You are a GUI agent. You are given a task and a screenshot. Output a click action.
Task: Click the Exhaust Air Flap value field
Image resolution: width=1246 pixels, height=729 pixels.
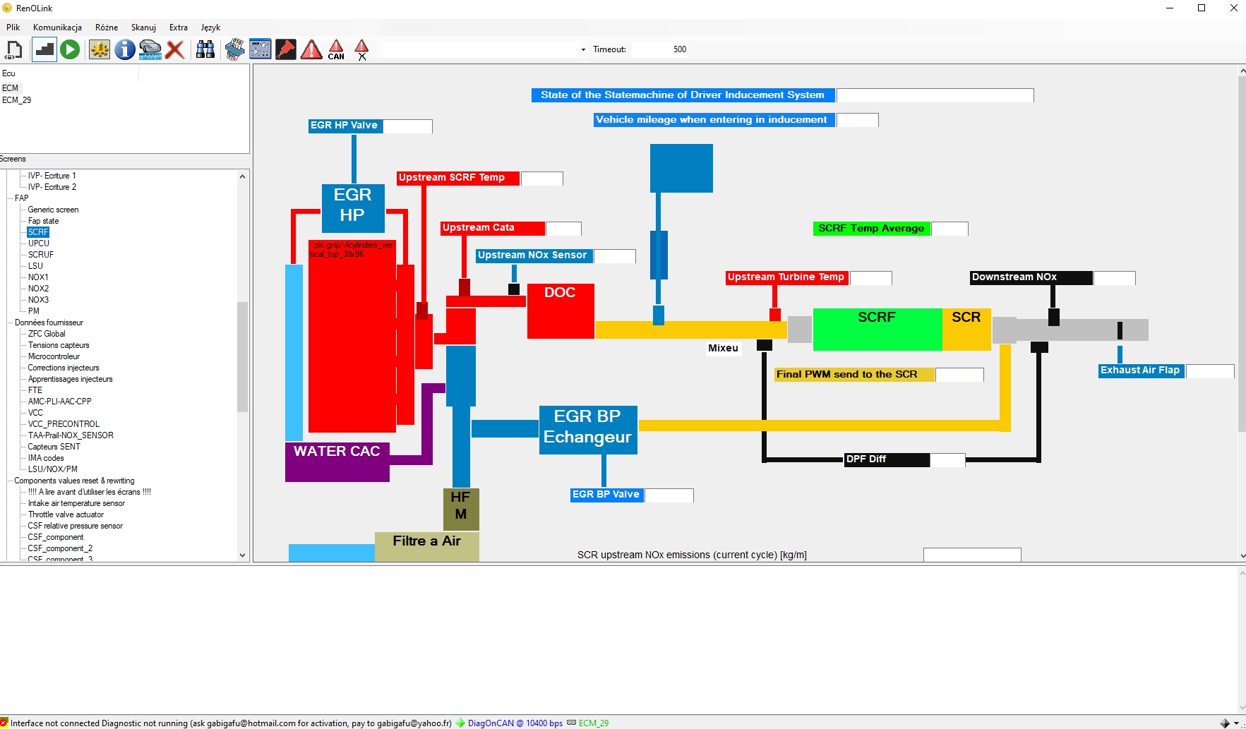[1210, 371]
